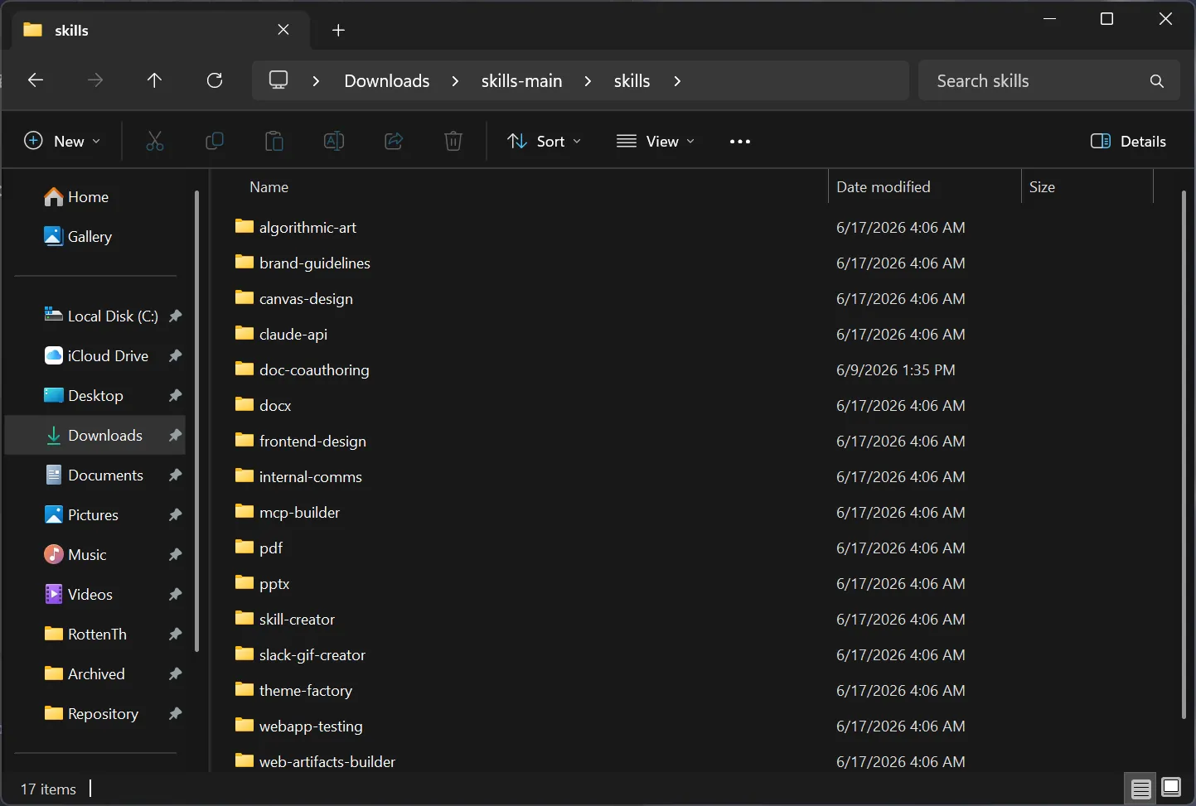Open the Sort dropdown menu
1196x806 pixels.
point(544,142)
